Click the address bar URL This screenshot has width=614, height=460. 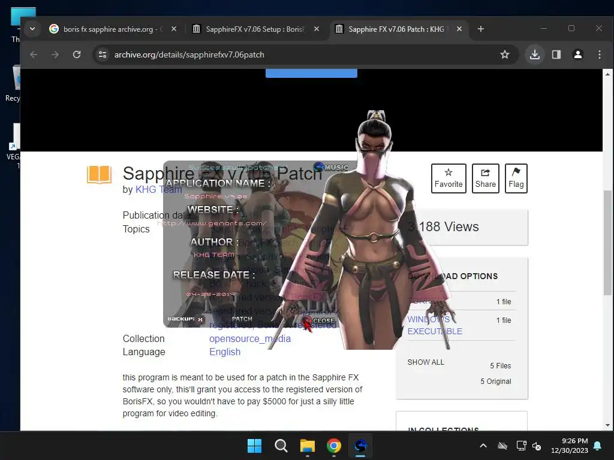tap(189, 55)
